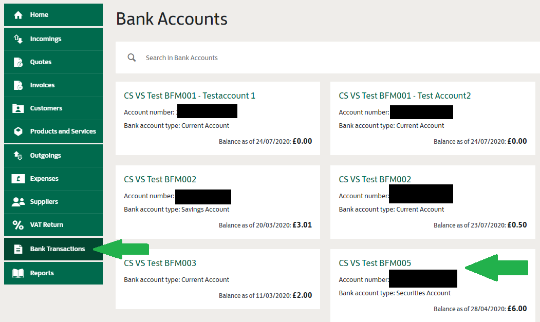540x322 pixels.
Task: Click the Home house icon
Action: (18, 15)
